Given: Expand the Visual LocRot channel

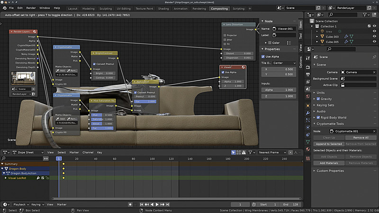Looking at the screenshot, I should pos(6,178).
